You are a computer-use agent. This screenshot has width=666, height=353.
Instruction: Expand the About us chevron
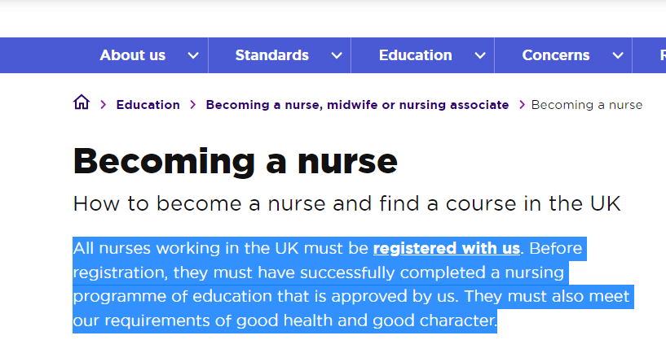point(193,55)
